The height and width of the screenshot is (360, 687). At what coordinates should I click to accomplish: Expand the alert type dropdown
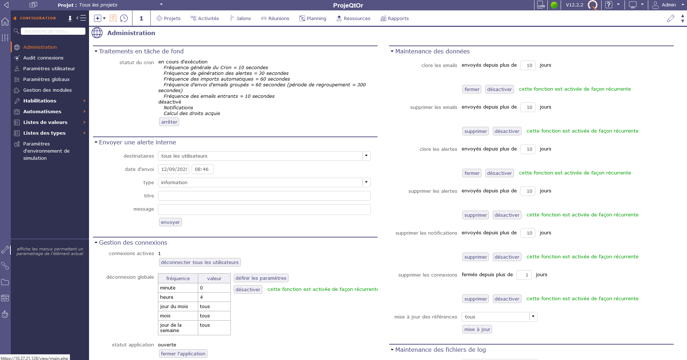click(366, 182)
